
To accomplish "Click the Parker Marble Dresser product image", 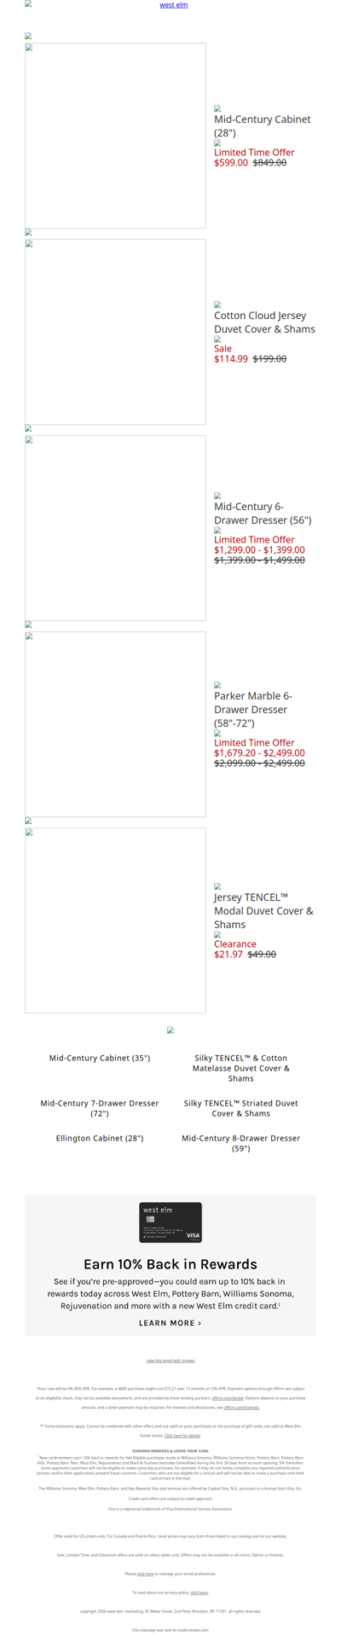I will pos(115,724).
